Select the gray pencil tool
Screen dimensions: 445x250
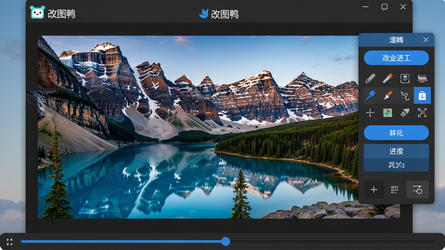tap(370, 78)
